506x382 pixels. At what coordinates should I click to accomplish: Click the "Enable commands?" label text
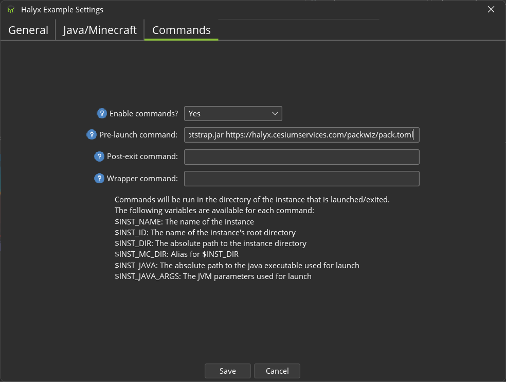[143, 113]
